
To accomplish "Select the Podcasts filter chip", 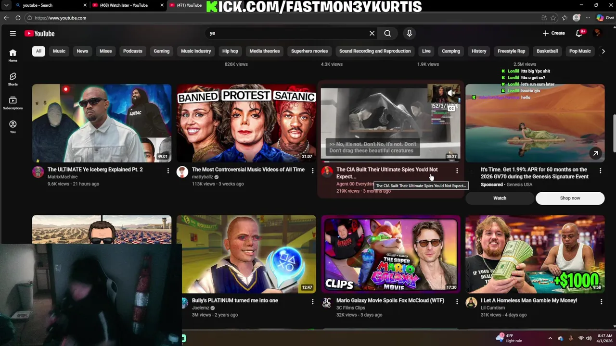I will click(x=132, y=51).
